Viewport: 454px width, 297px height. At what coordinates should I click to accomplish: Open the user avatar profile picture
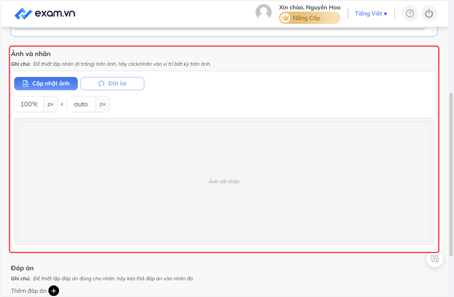point(264,12)
